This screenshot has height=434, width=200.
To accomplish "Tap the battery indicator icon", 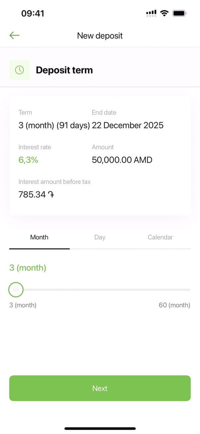I will click(179, 13).
